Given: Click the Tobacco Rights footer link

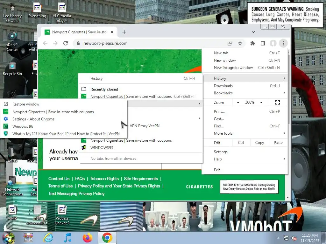Looking at the screenshot, I should pos(104,179).
